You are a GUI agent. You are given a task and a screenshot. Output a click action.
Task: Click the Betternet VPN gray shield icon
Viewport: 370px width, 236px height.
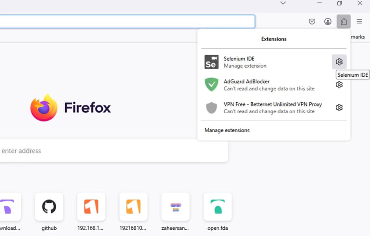coord(211,108)
